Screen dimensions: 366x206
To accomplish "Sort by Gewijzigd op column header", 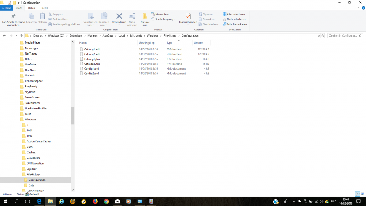I will (x=147, y=43).
